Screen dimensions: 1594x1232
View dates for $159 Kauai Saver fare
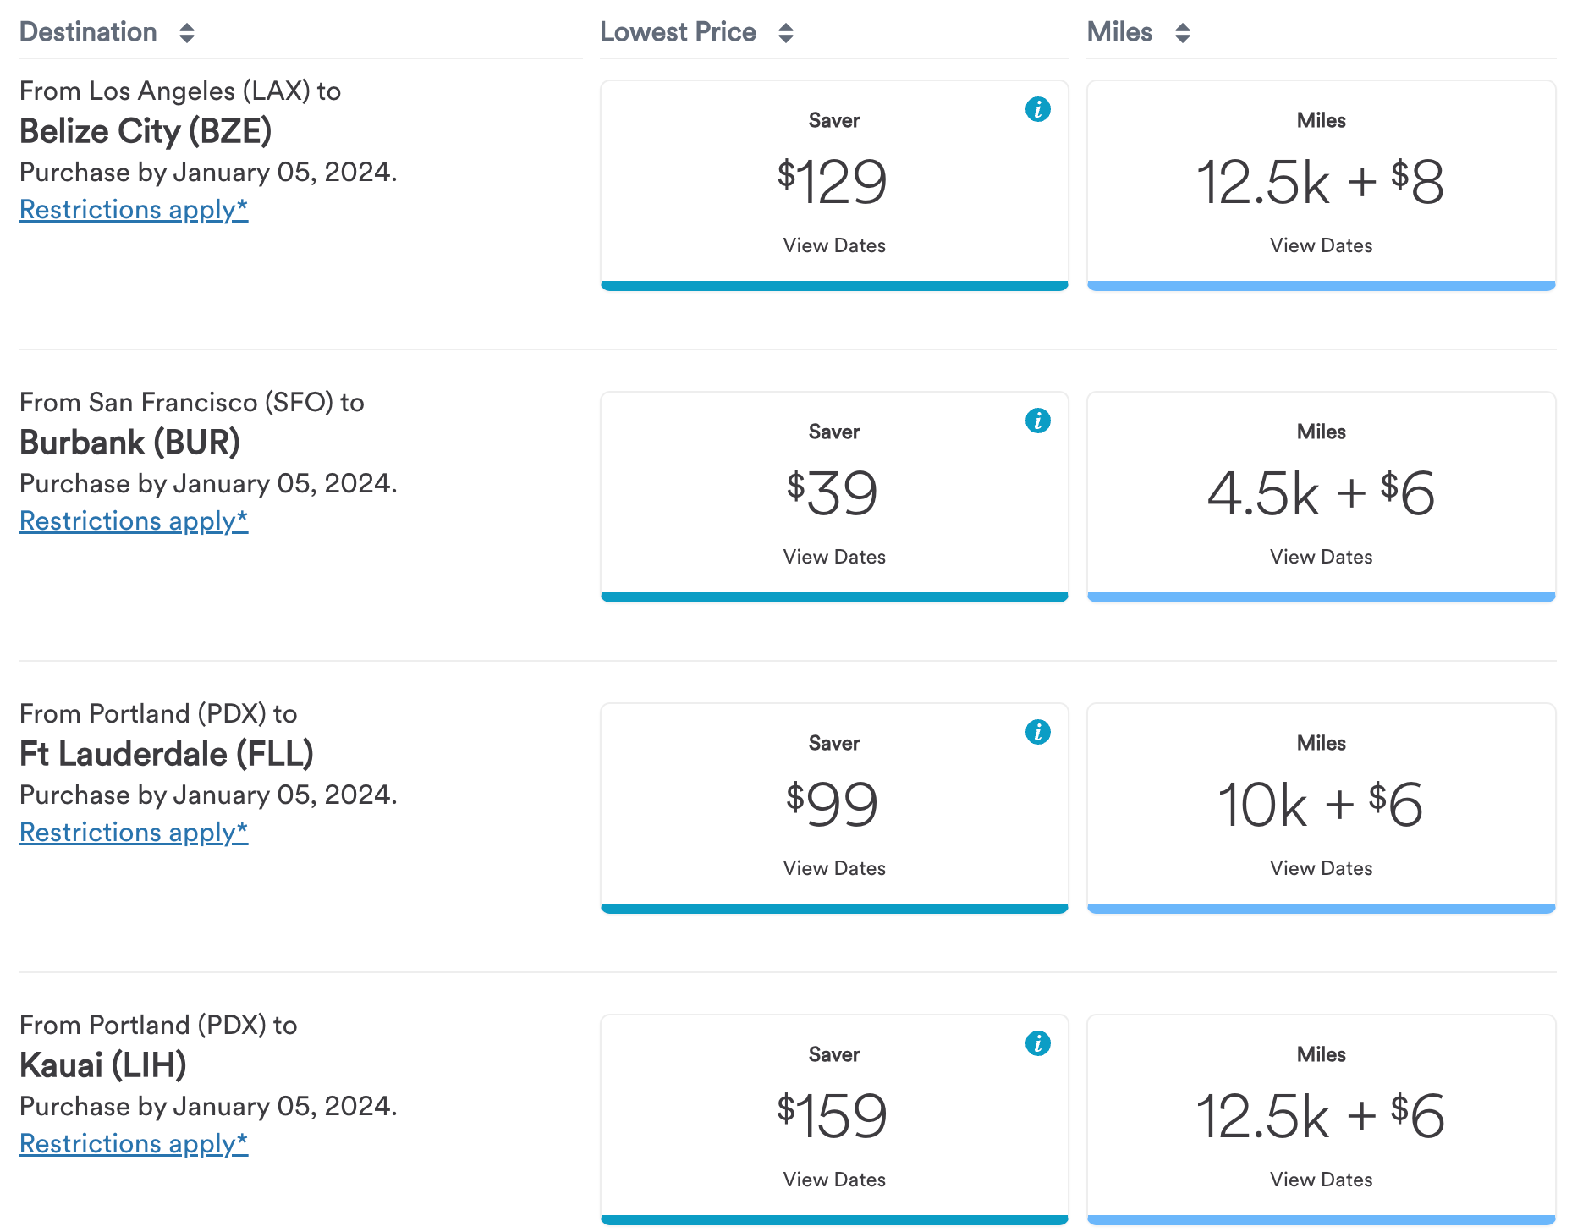click(x=834, y=1180)
